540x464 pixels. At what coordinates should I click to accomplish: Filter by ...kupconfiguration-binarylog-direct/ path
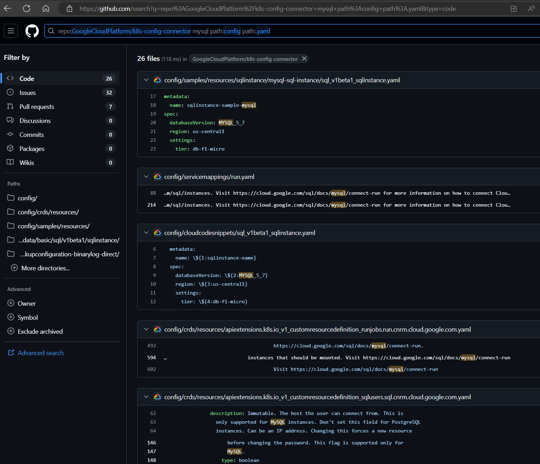[x=61, y=254]
